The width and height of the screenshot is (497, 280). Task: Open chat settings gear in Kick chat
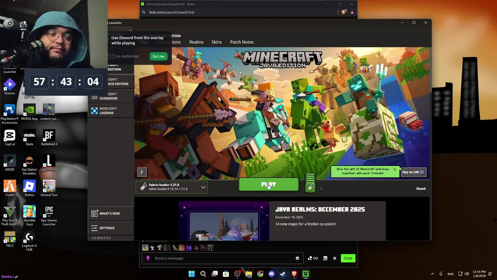(x=335, y=258)
